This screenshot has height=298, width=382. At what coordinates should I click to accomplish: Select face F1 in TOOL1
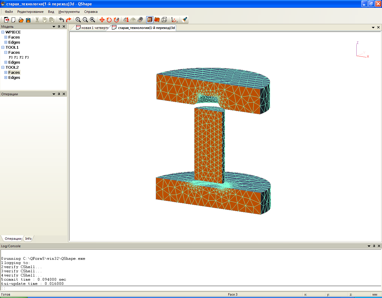[x=16, y=57]
